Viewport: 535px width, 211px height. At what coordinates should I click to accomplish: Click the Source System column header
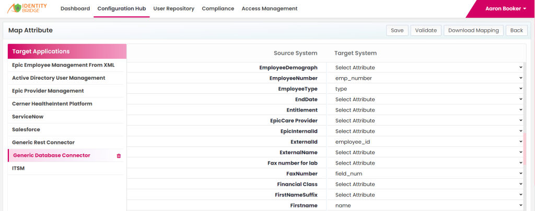296,53
